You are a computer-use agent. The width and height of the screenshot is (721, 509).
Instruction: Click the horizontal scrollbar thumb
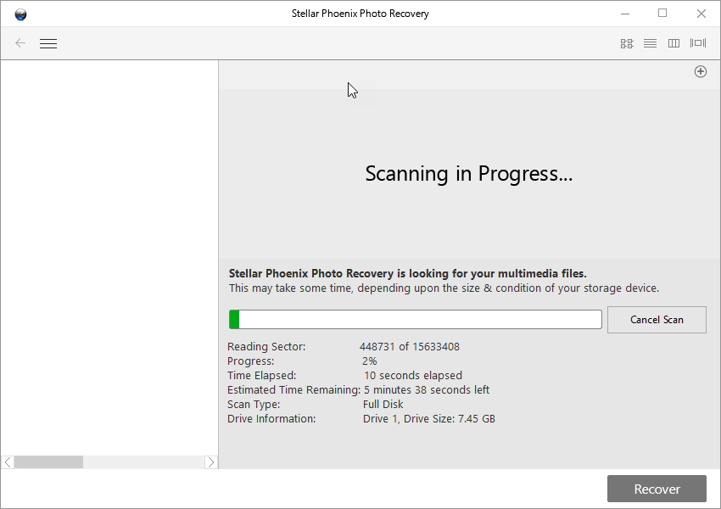[48, 462]
